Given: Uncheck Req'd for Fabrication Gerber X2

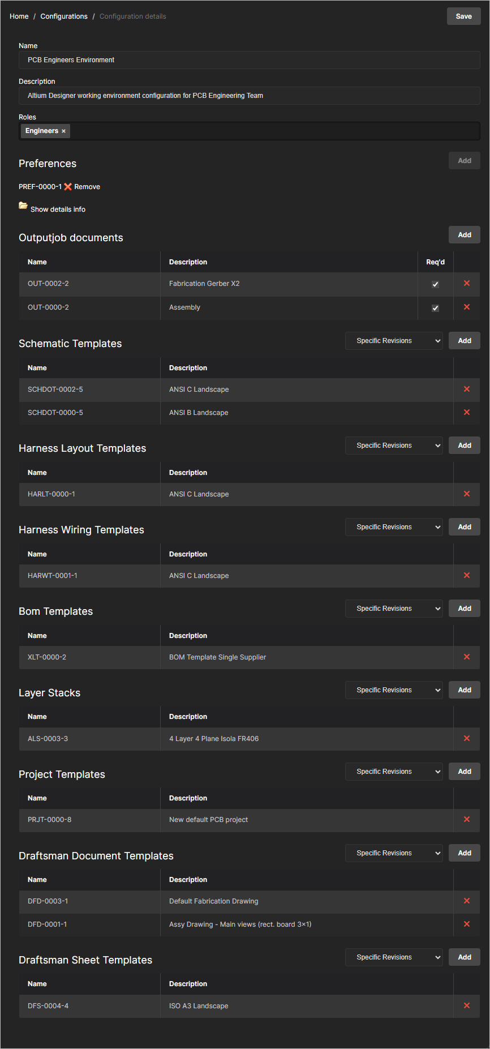Looking at the screenshot, I should [435, 284].
